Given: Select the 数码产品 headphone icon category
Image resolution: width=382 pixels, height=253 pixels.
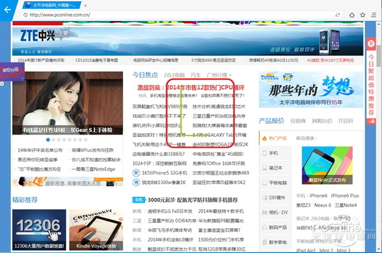Looking at the screenshot, I should click(x=265, y=227).
